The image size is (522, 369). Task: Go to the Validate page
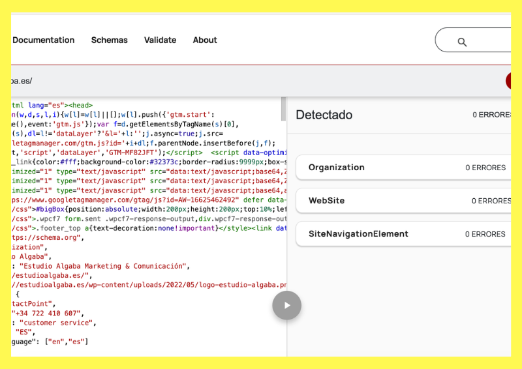click(160, 40)
